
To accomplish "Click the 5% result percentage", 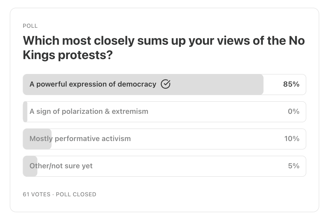I will click(x=294, y=166).
